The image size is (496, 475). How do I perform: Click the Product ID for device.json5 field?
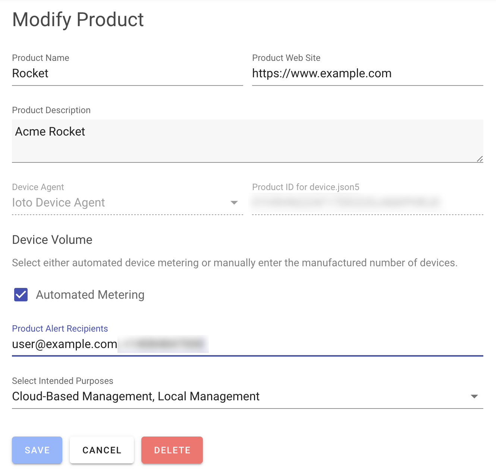pos(367,203)
